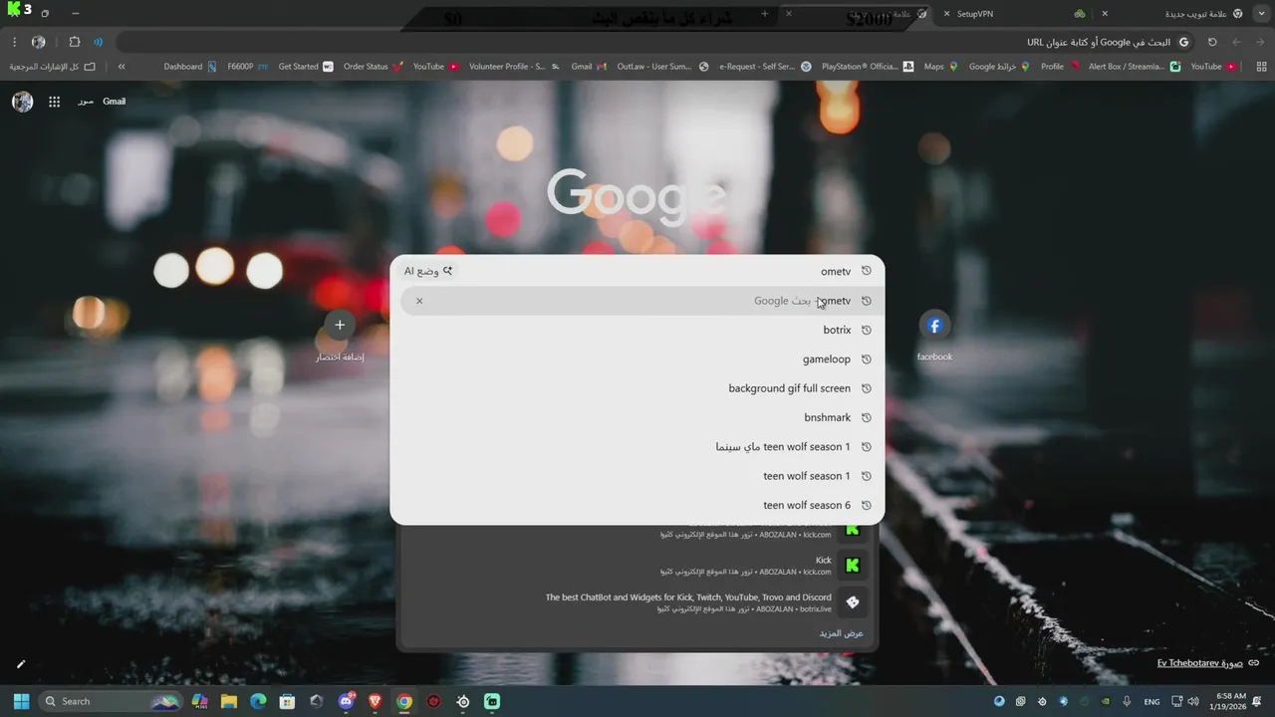Image resolution: width=1275 pixels, height=717 pixels.
Task: Open the OutLaw - User Sum bookmark
Action: [x=662, y=67]
